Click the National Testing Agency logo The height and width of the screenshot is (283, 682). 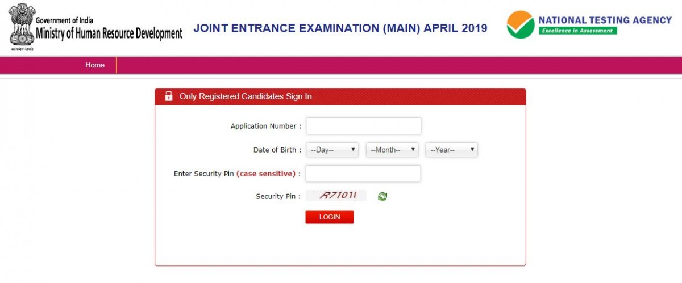[521, 25]
